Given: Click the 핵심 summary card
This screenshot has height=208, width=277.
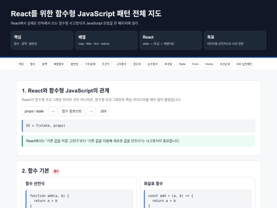Looking at the screenshot, I should [42, 41].
